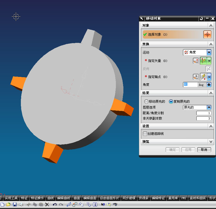Switch to the 同步建模 toolbar tab
This screenshot has width=216, height=209.
129,198
